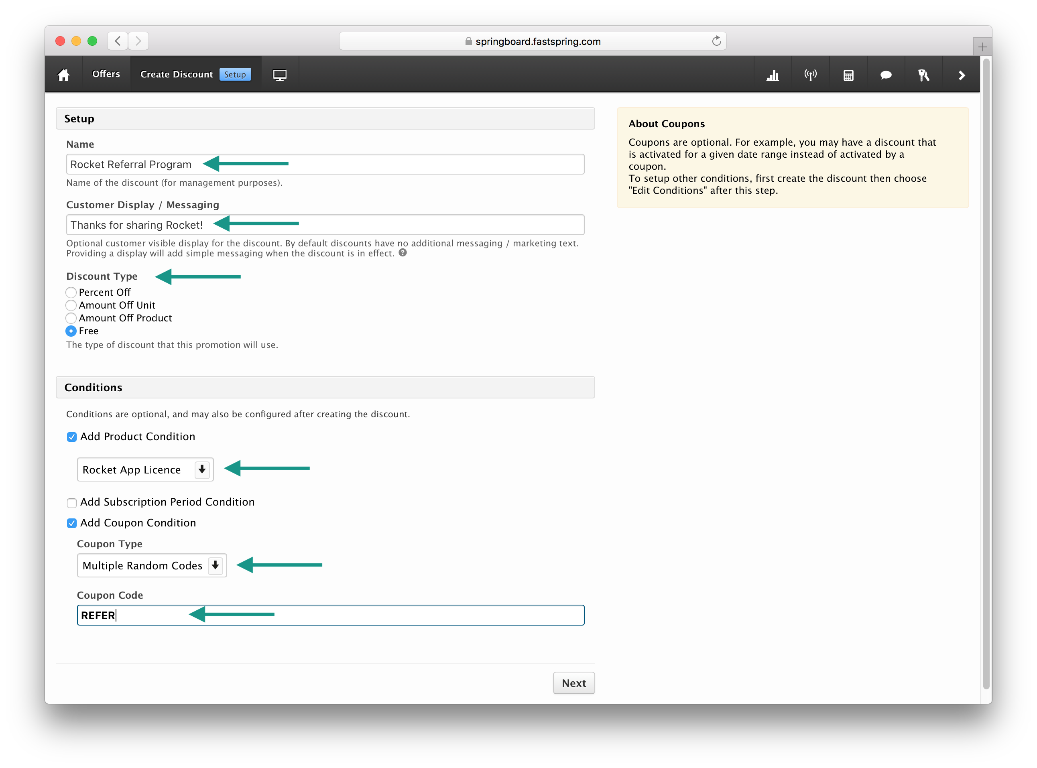The image size is (1037, 768).
Task: Click the right chevron arrow in toolbar
Action: coord(962,75)
